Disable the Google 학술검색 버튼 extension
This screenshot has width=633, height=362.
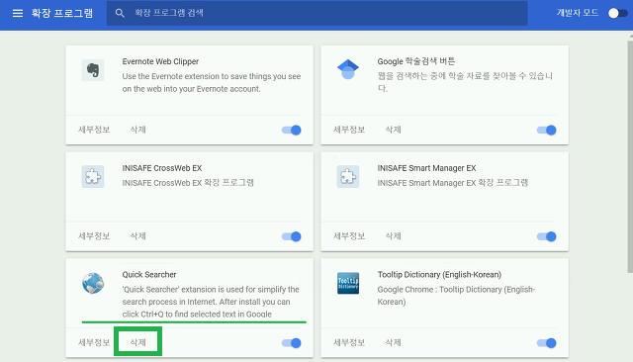click(547, 130)
